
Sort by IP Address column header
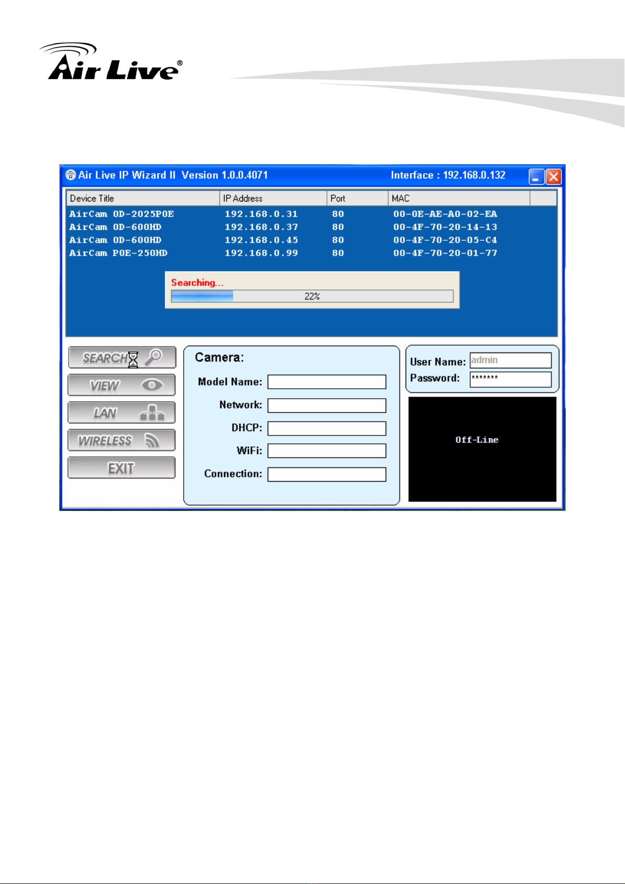[x=273, y=198]
